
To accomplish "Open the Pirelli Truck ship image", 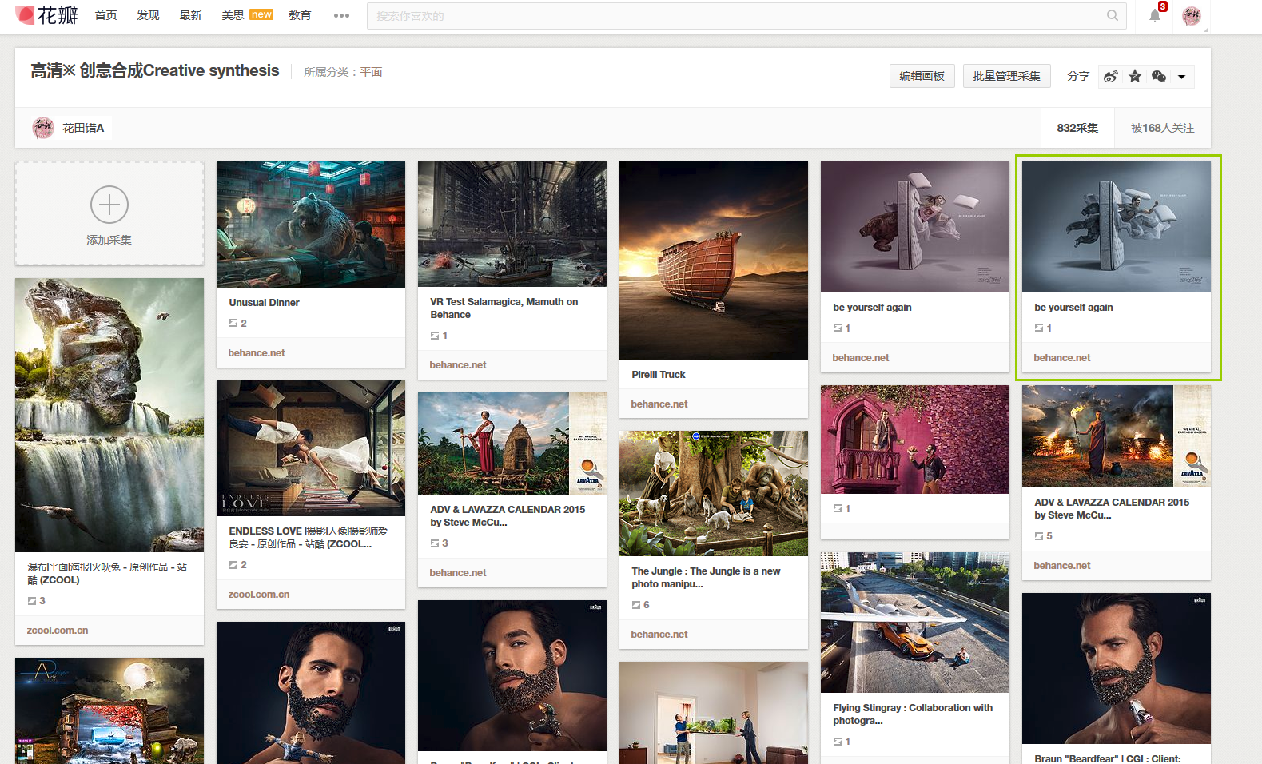I will [714, 261].
